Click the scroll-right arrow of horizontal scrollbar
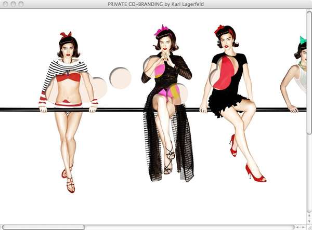Screen dimensions: 312x230 (x=303, y=227)
